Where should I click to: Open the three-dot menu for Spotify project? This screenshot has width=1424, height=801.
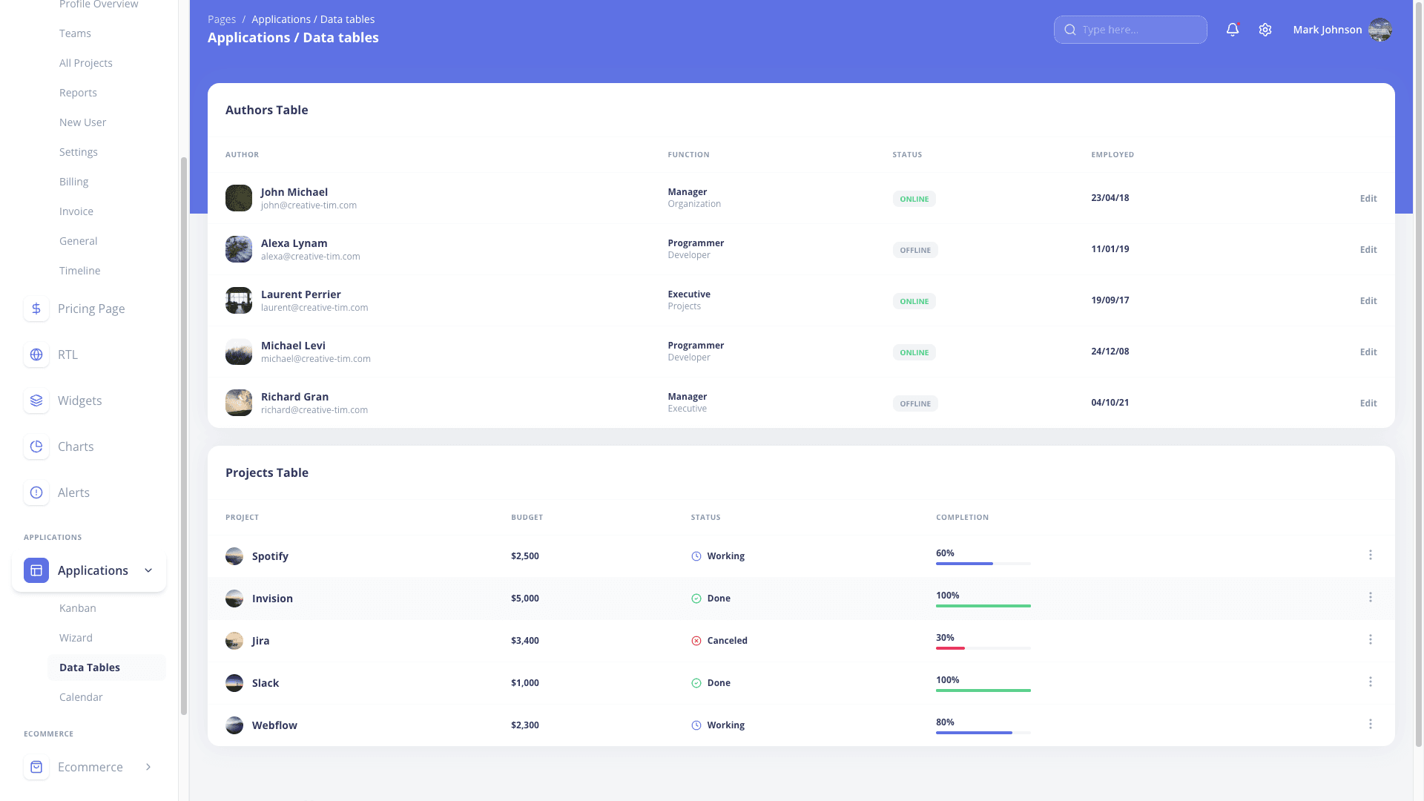point(1370,555)
